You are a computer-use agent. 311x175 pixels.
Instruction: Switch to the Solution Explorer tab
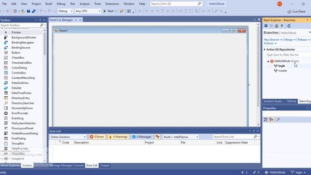pos(274,101)
